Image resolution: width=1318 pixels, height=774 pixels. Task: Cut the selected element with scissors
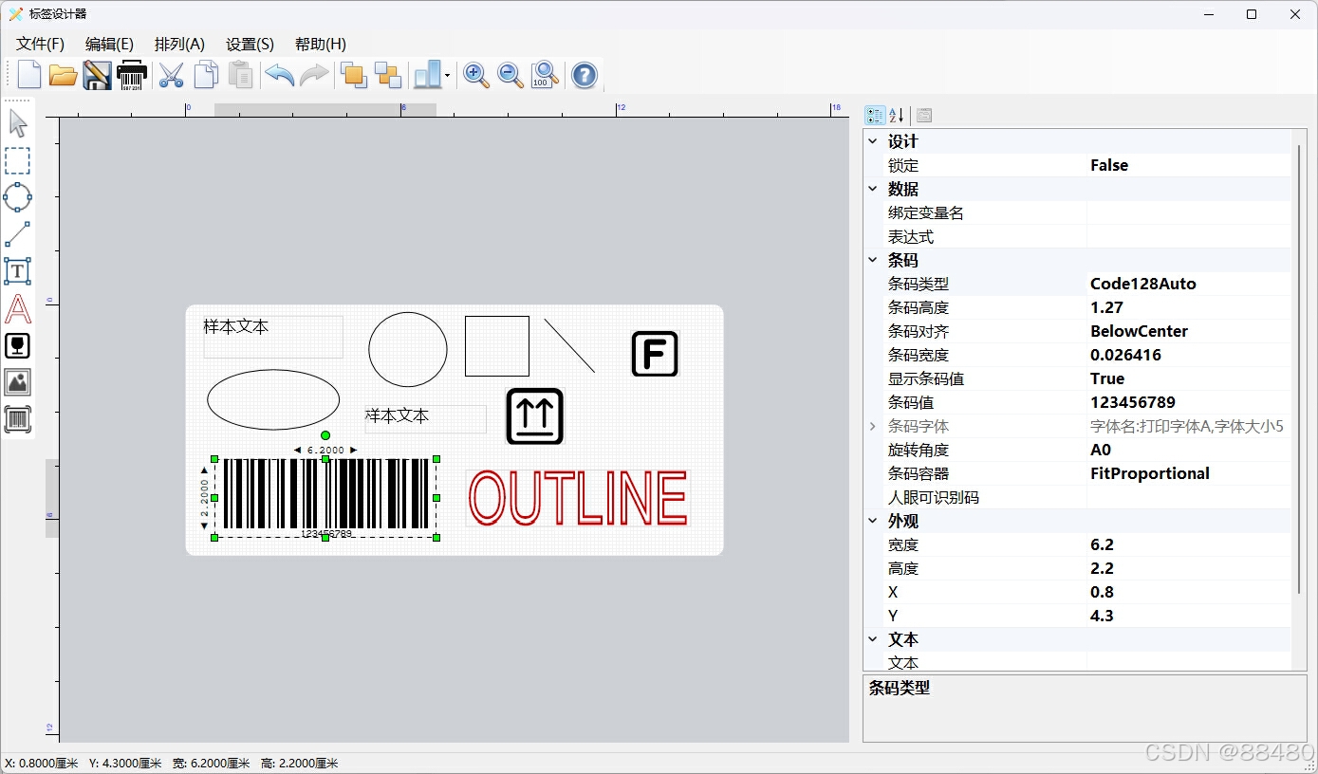[x=171, y=75]
